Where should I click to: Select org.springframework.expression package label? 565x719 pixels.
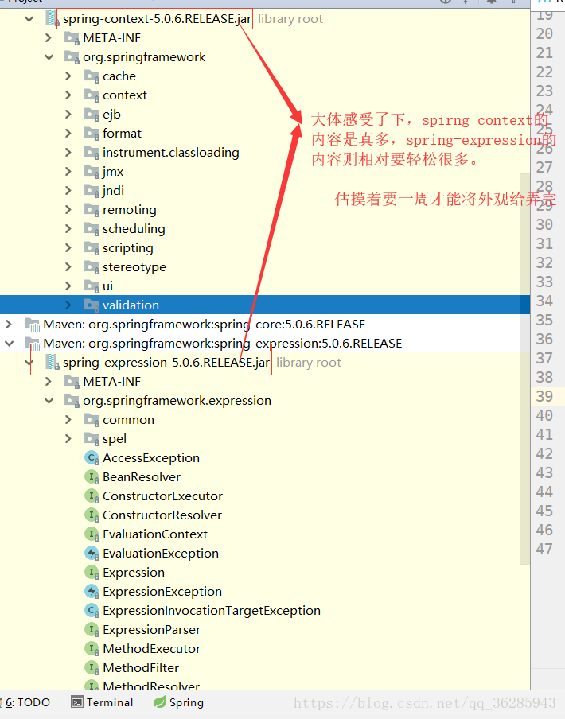pos(177,401)
